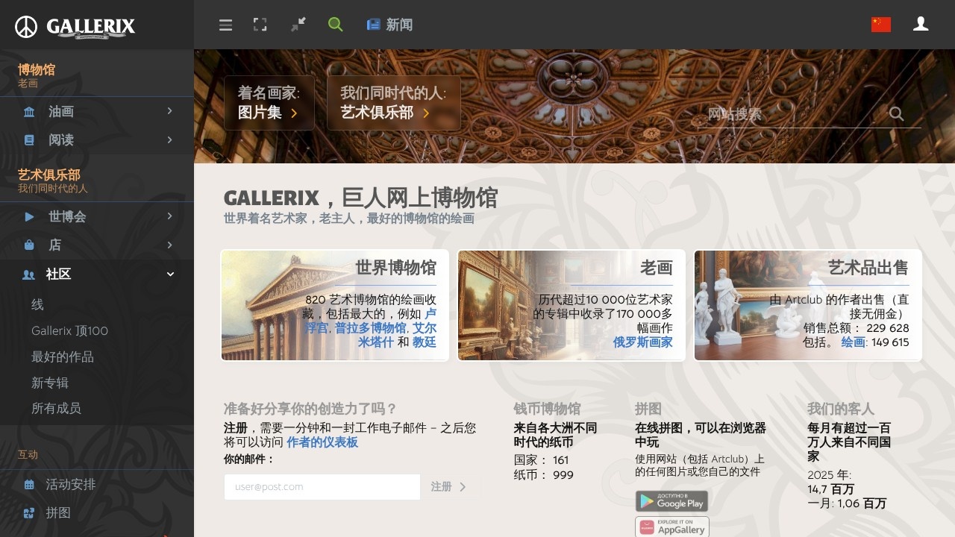
Task: Click the fullscreen expand icon
Action: pos(260,25)
